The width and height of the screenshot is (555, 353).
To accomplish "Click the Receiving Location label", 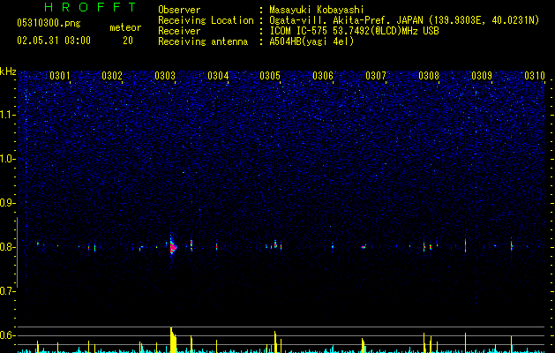I will pos(206,20).
